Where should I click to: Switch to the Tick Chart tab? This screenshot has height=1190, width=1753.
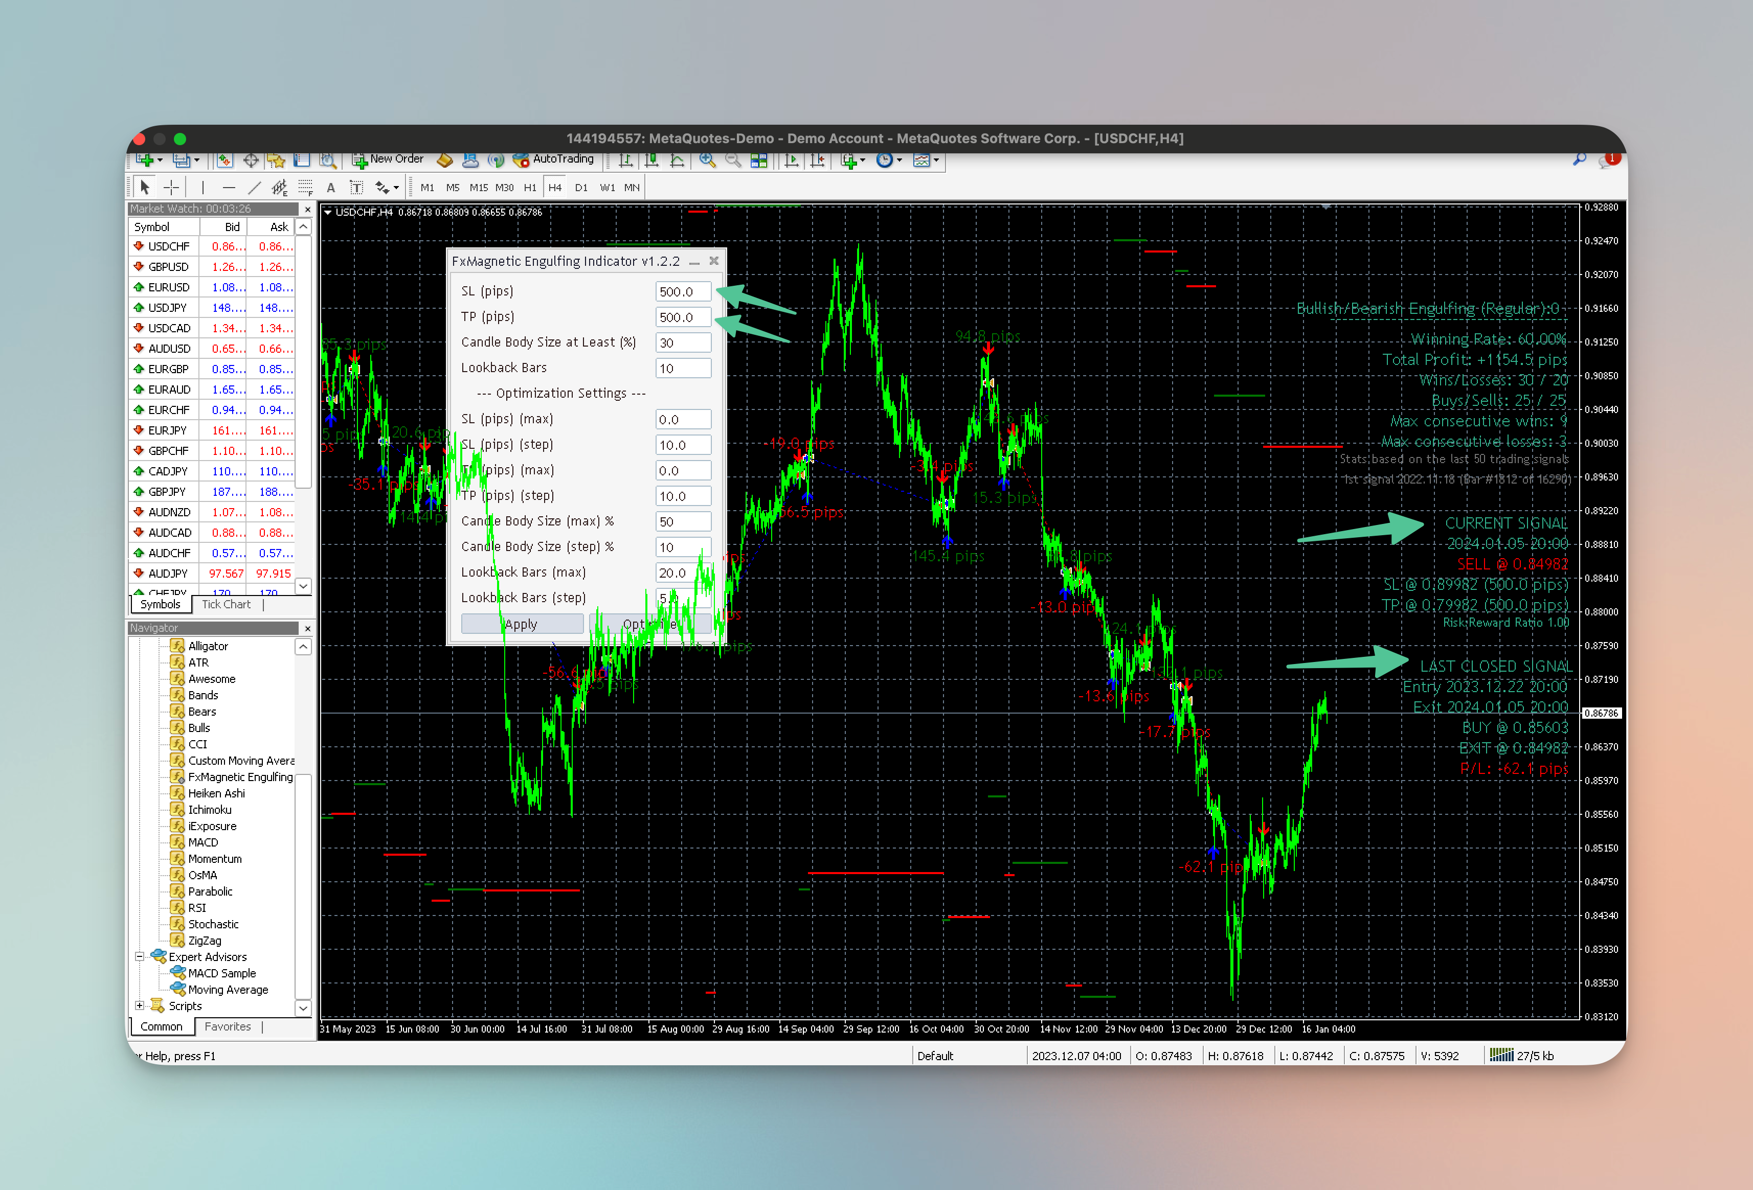(227, 604)
